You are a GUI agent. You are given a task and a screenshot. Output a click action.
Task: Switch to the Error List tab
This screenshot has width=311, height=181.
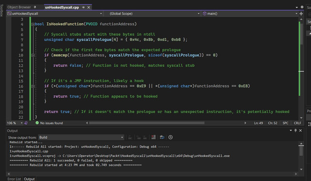click(14, 179)
